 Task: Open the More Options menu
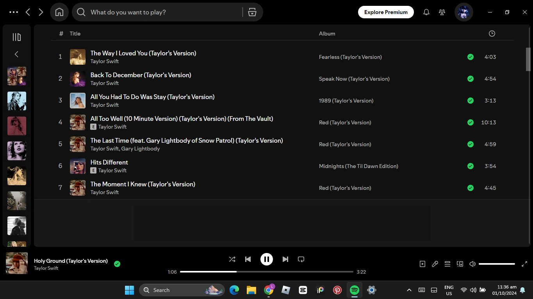pyautogui.click(x=13, y=12)
